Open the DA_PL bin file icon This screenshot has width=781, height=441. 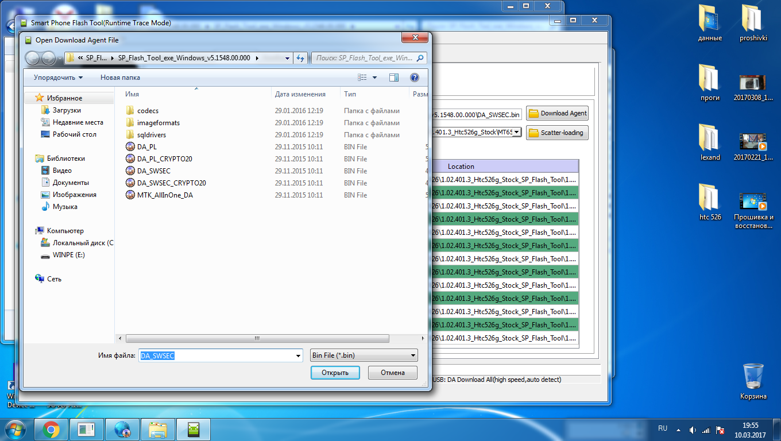tap(130, 147)
